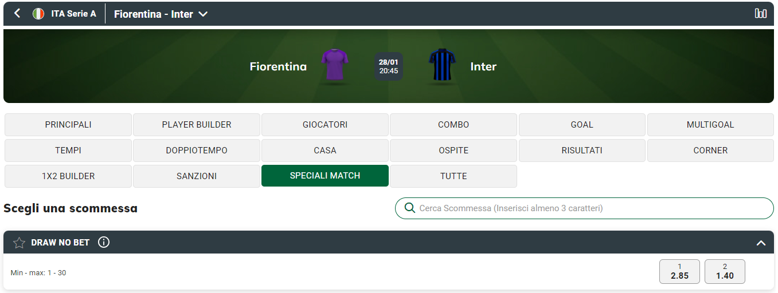
Task: Click the purple Fiorentina jersey
Action: 335,65
